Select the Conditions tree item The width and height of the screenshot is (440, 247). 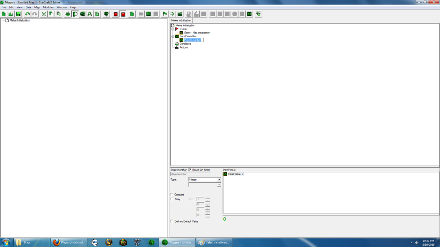(185, 44)
